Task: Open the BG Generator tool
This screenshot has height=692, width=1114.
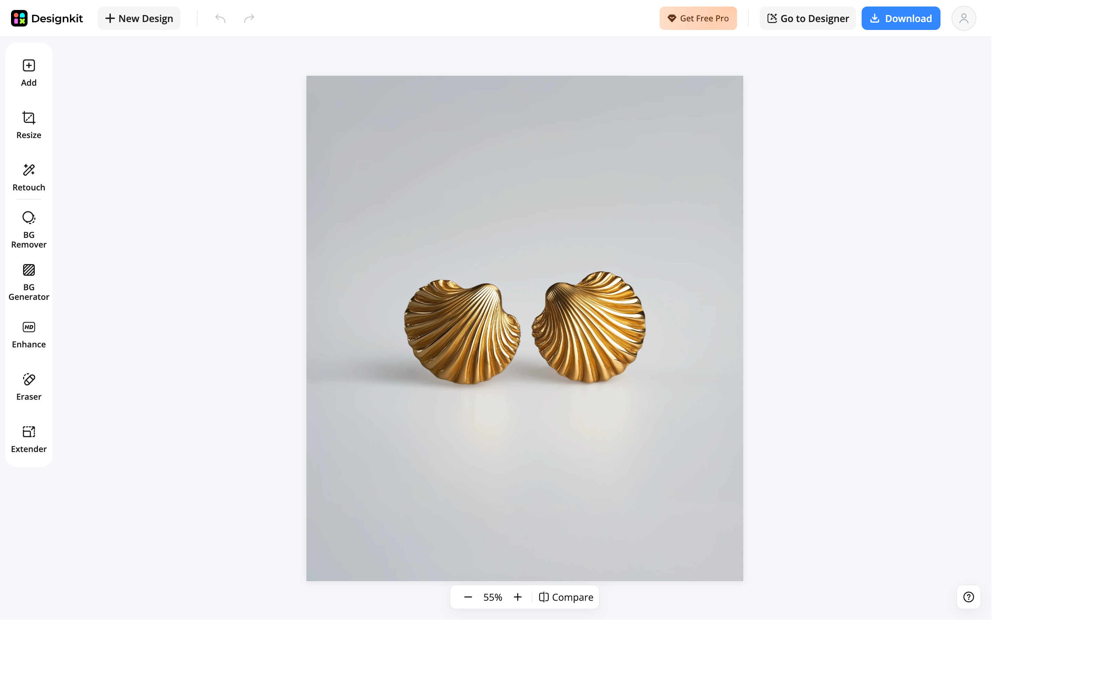Action: pyautogui.click(x=29, y=282)
